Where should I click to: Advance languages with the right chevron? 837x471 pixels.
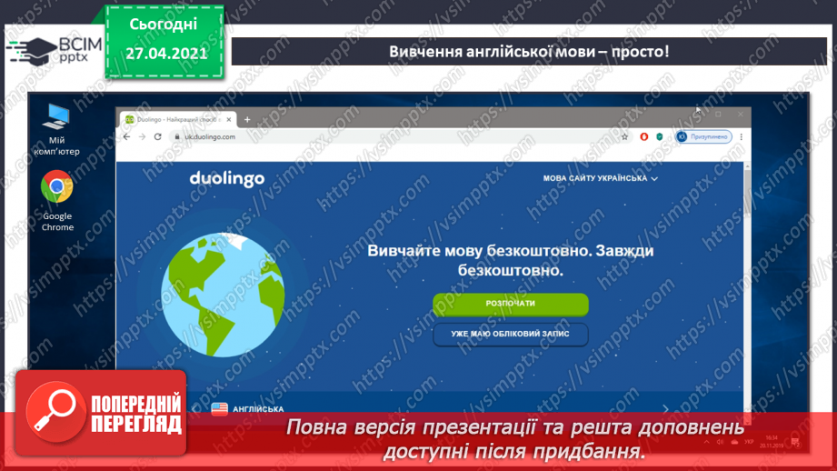tap(665, 409)
